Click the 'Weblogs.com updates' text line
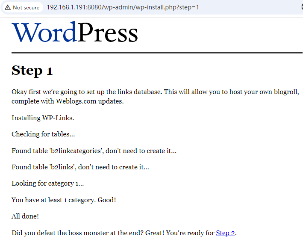 point(68,101)
